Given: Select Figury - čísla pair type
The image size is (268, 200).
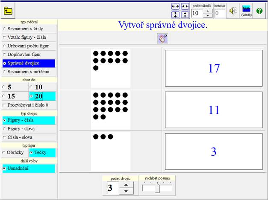Looking at the screenshot, I should point(29,120).
